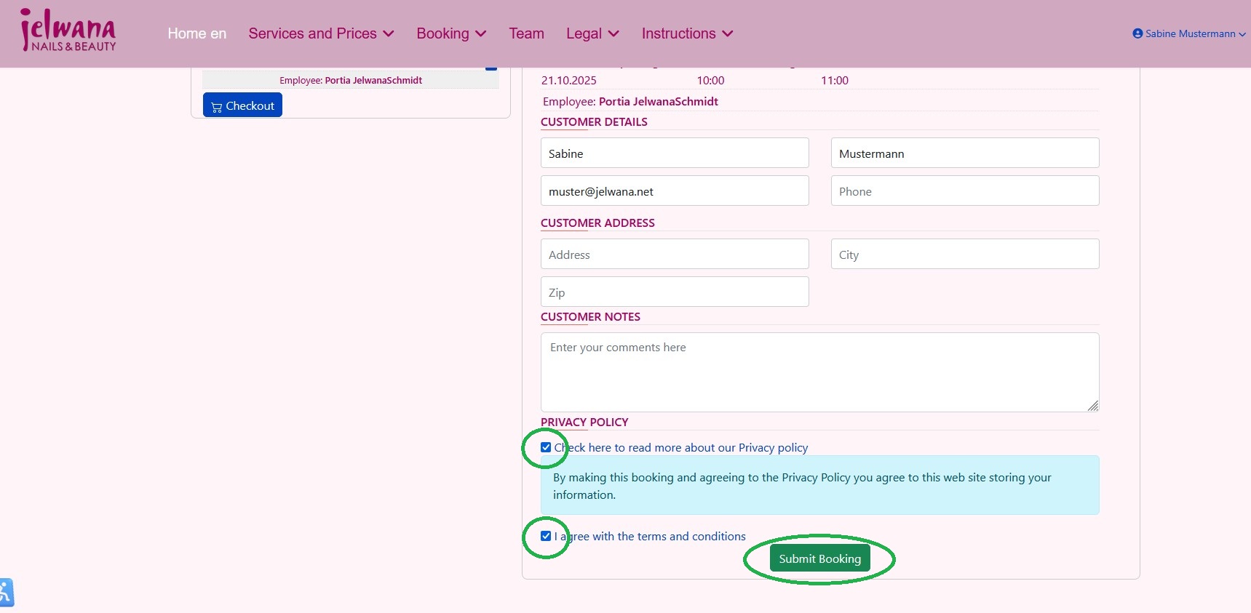Click the customer notes comments box
This screenshot has width=1251, height=613.
click(819, 372)
